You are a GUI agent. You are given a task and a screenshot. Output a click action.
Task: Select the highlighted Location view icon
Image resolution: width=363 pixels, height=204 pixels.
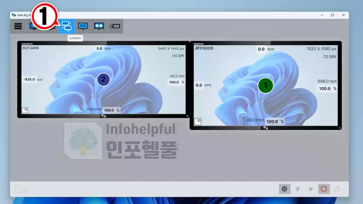point(66,26)
